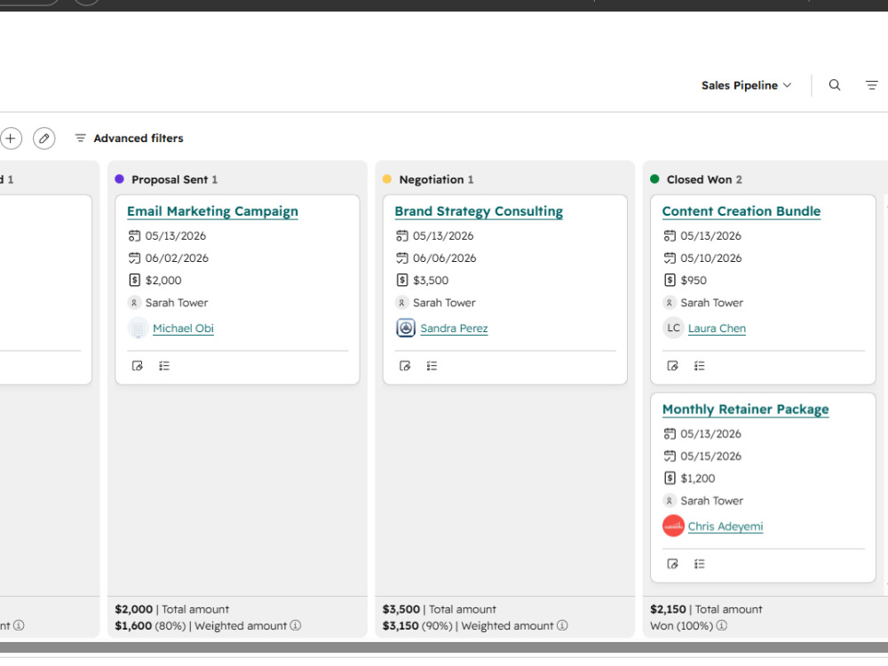This screenshot has height=666, width=888.
Task: Click Sarah Tower on Brand Strategy Consulting card
Action: pyautogui.click(x=444, y=303)
